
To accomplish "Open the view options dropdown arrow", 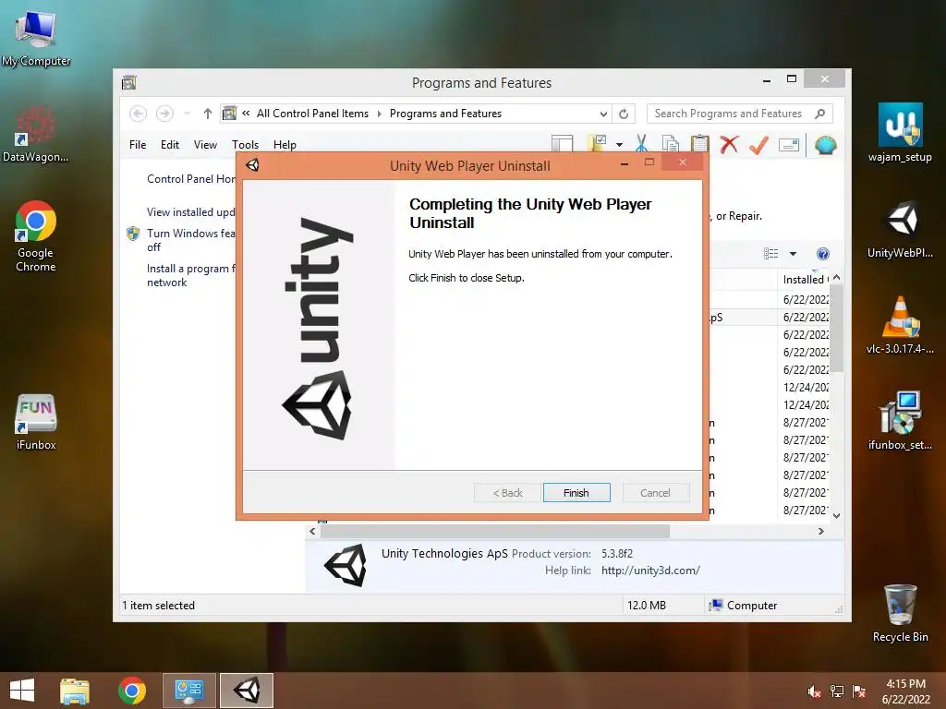I will tap(793, 254).
